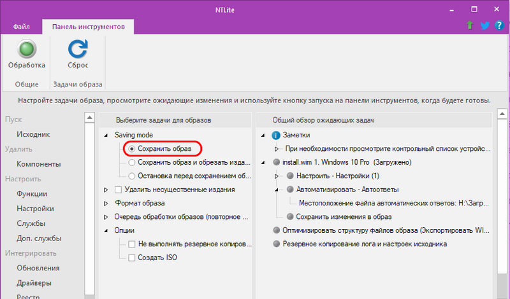Collapse the Заметки tree node
Image resolution: width=510 pixels, height=299 pixels.
tap(263, 135)
